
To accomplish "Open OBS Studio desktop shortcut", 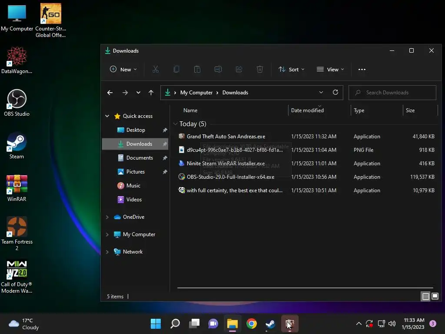I will 17,103.
